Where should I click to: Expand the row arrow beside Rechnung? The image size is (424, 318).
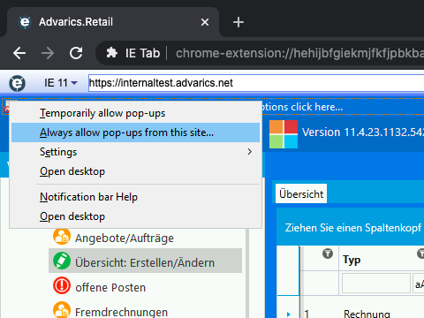289,314
